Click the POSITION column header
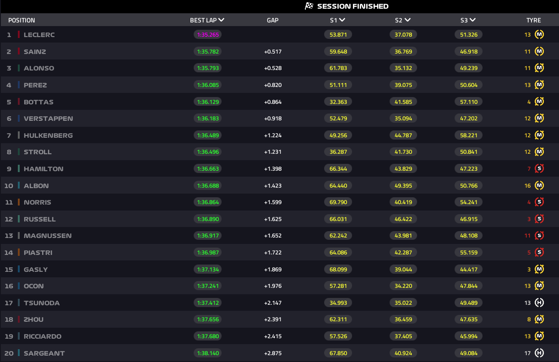 click(22, 20)
